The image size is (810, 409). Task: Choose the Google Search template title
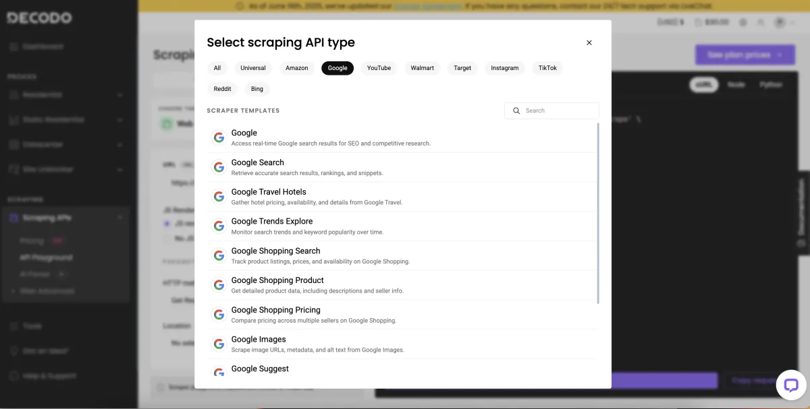point(258,162)
